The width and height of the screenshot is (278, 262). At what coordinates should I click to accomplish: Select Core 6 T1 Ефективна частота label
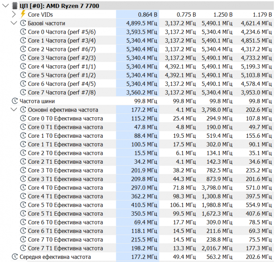pos(65,231)
